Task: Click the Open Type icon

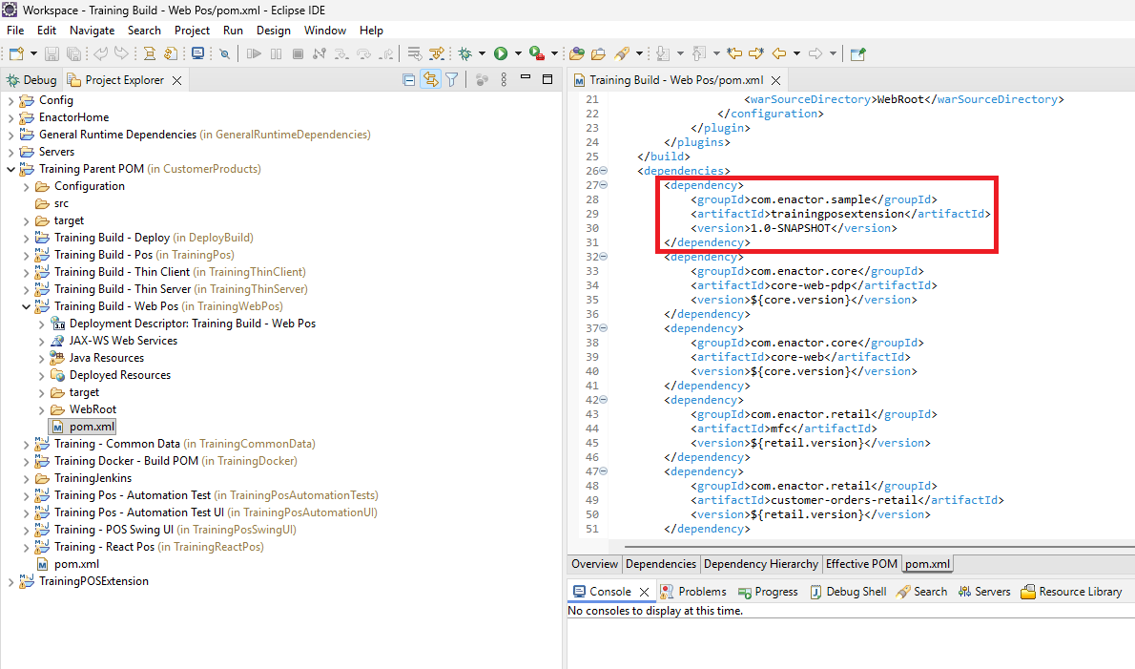Action: pyautogui.click(x=577, y=53)
